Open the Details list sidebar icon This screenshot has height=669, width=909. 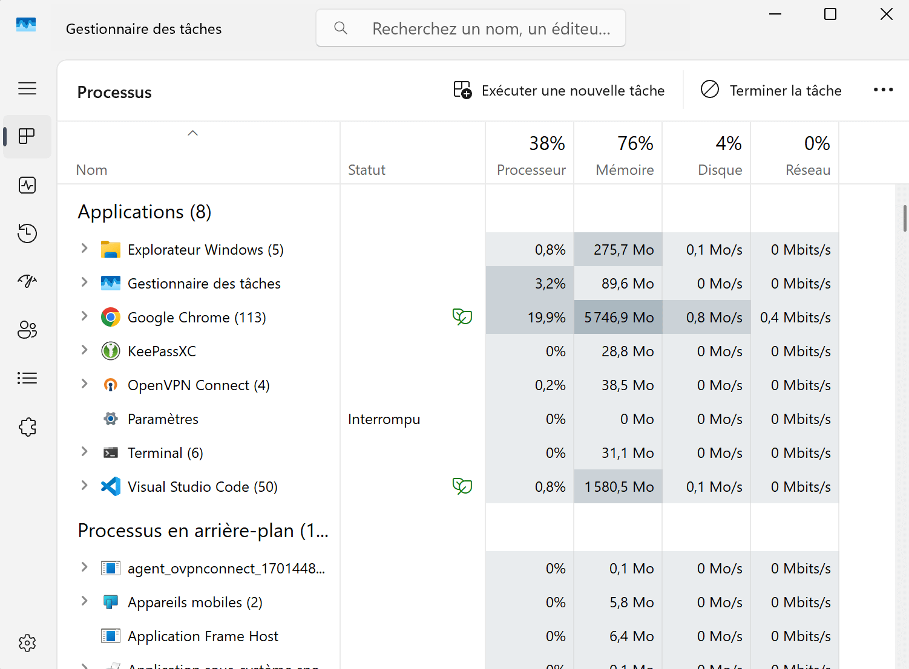tap(27, 378)
